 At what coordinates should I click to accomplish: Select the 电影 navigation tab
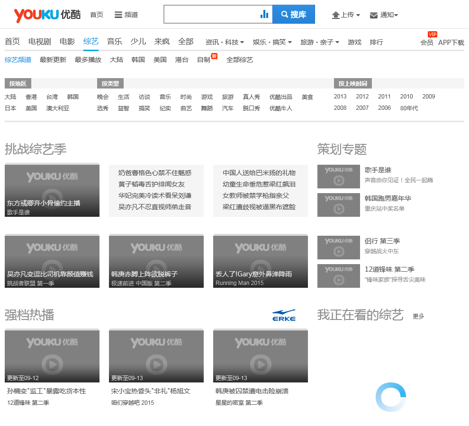pyautogui.click(x=67, y=42)
